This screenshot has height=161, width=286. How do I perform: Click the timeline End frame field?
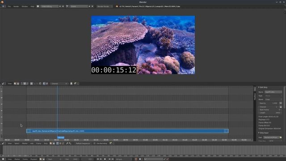click(x=71, y=159)
